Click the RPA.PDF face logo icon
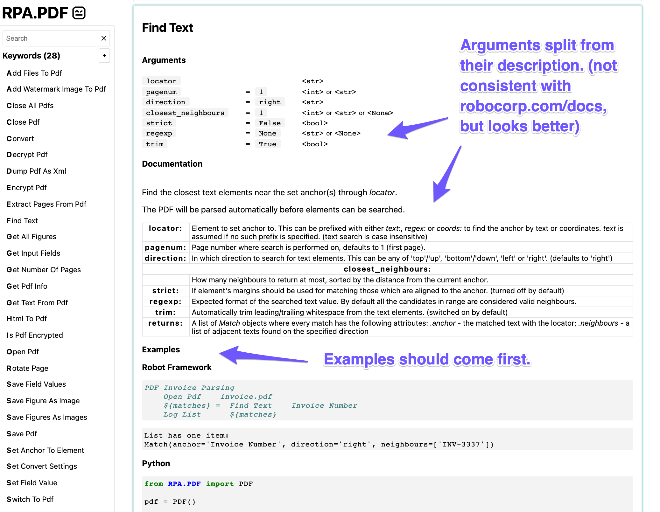 click(x=79, y=13)
